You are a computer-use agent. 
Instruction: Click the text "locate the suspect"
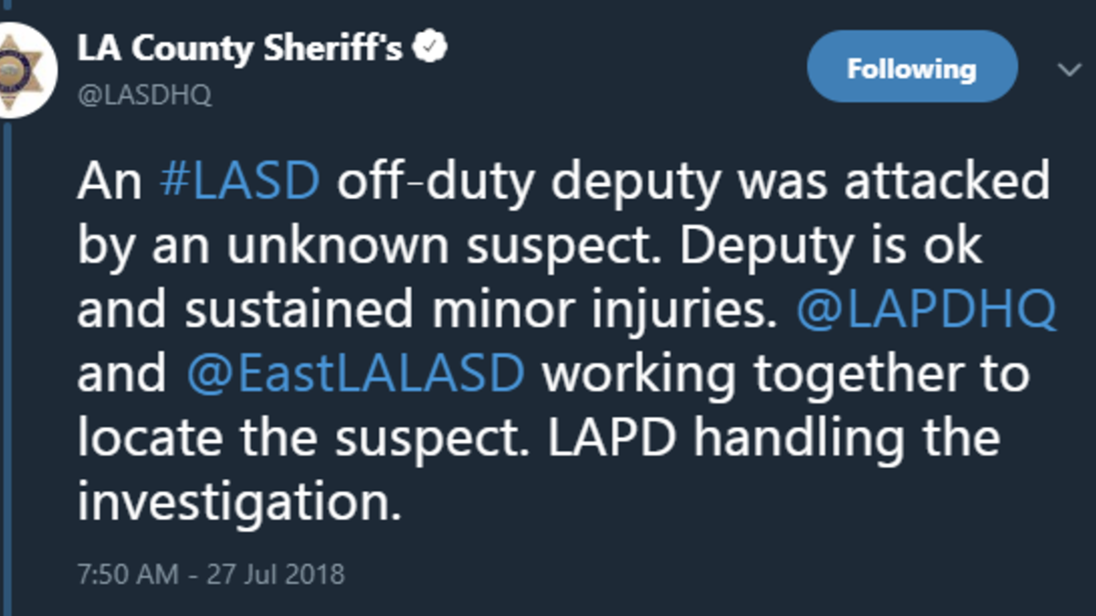click(x=300, y=439)
